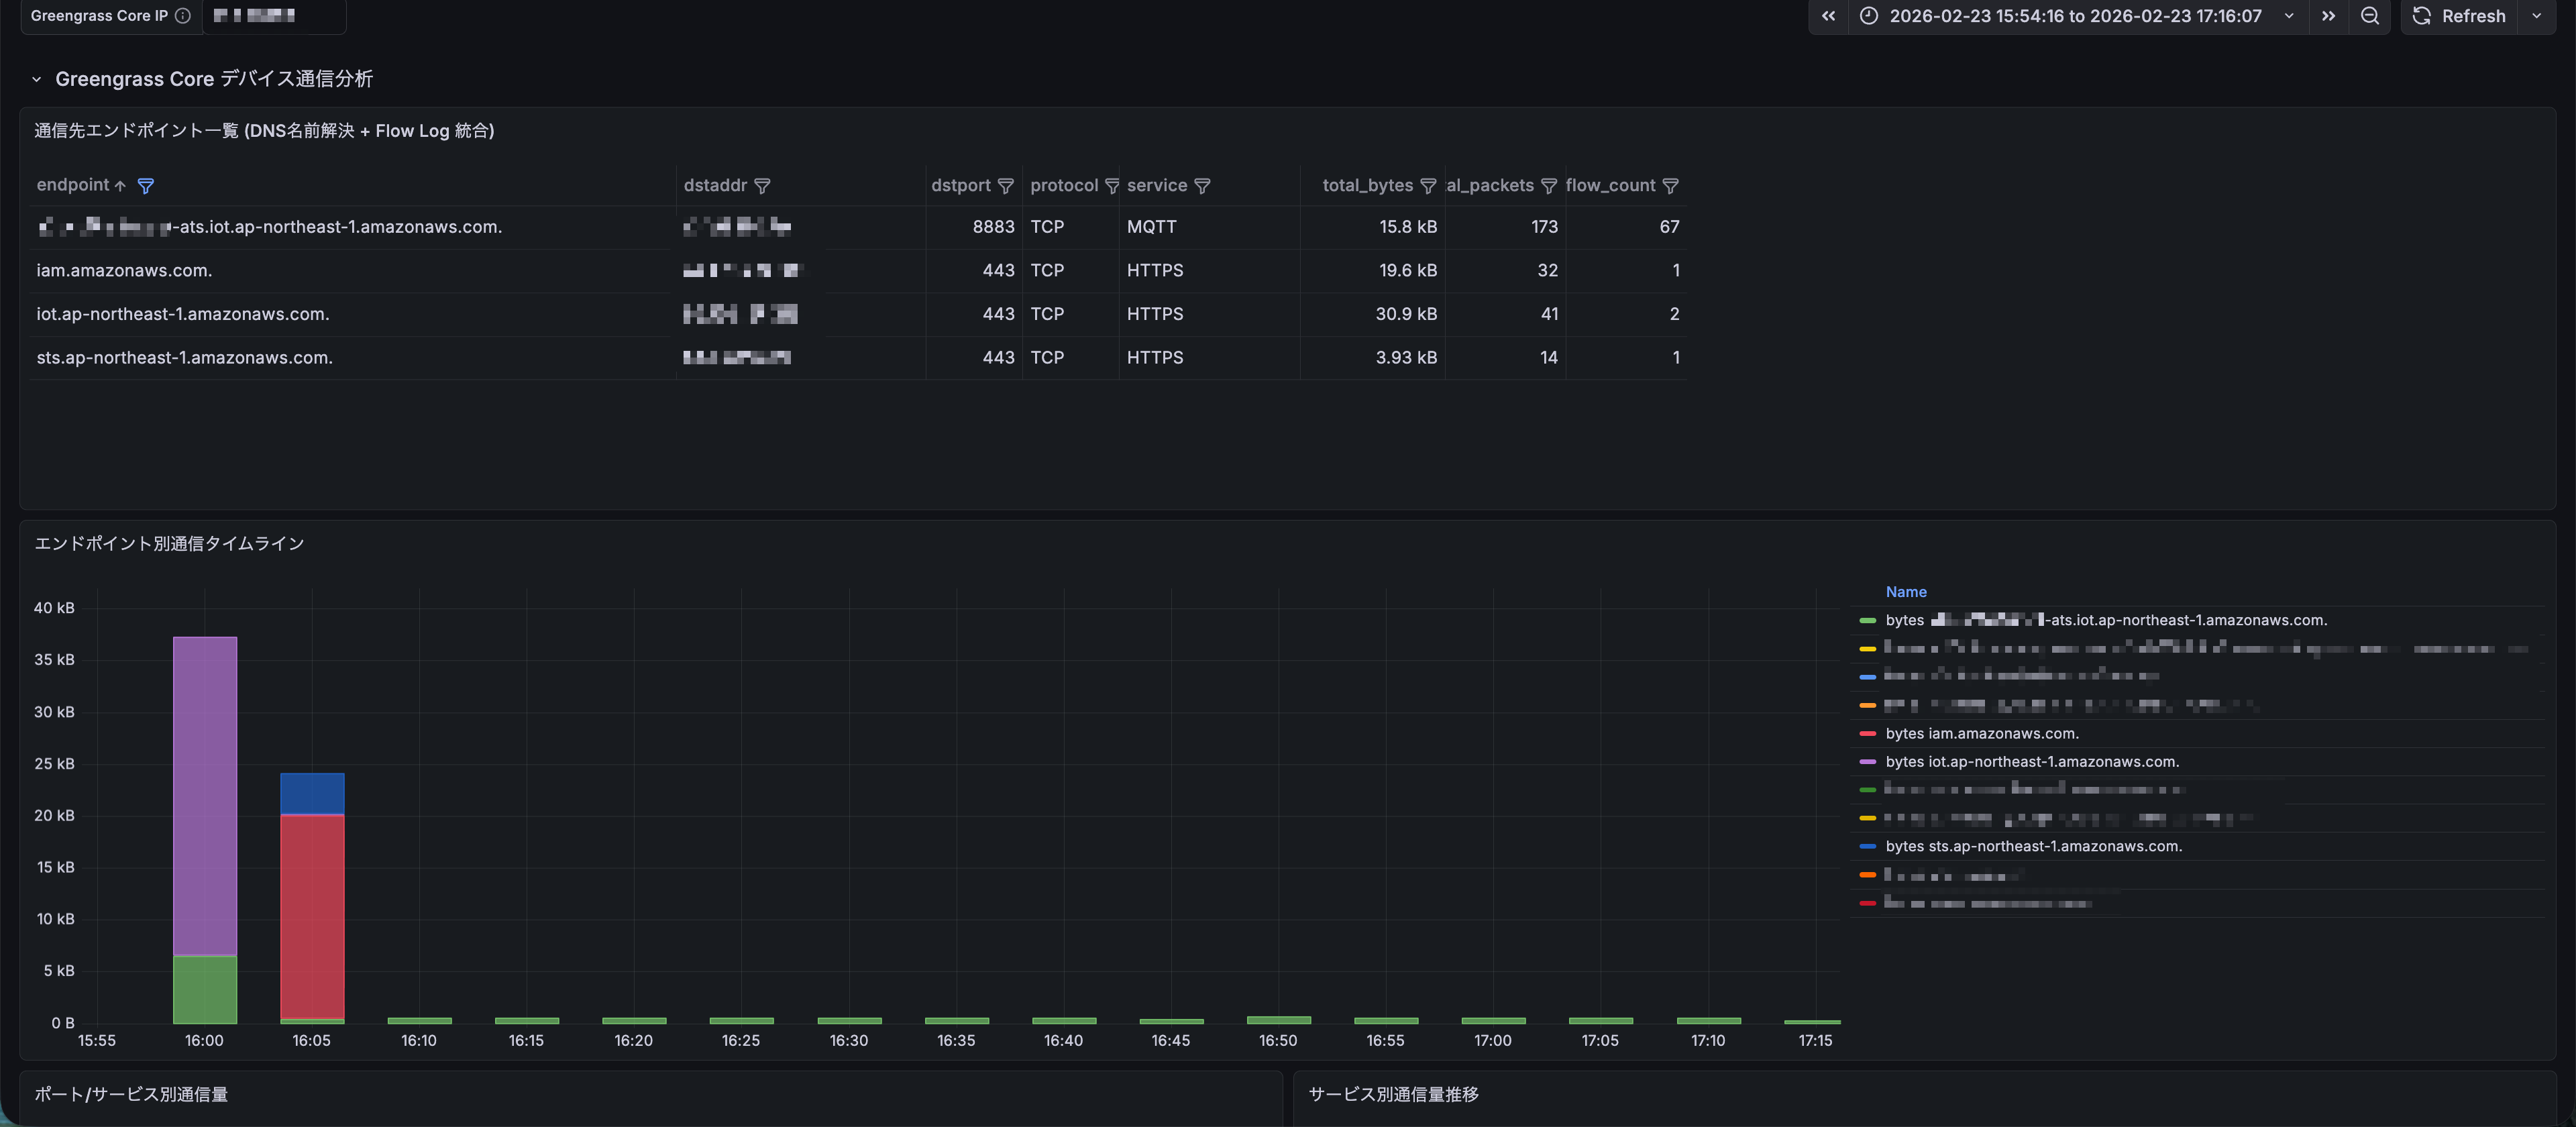The width and height of the screenshot is (2576, 1127).
Task: Click the endpoint column filter icon
Action: [x=145, y=186]
